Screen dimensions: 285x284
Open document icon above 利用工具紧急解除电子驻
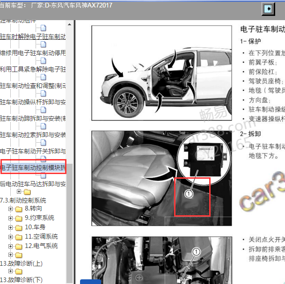[x=43, y=61]
